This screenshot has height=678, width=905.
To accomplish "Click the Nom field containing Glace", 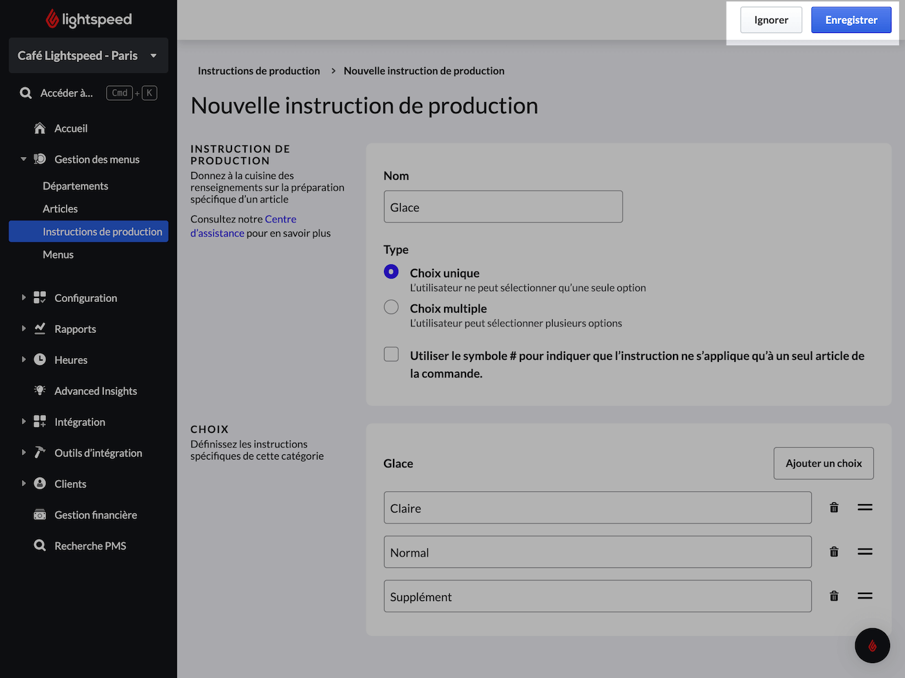I will coord(503,207).
